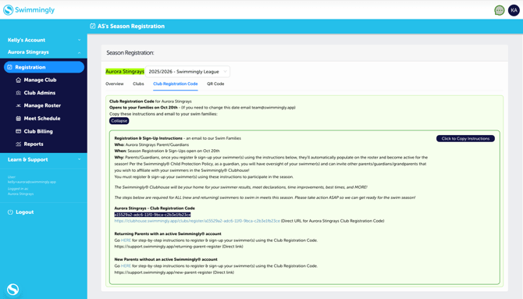Click the Click to Copy Instructions button
Image resolution: width=523 pixels, height=299 pixels.
(x=465, y=138)
